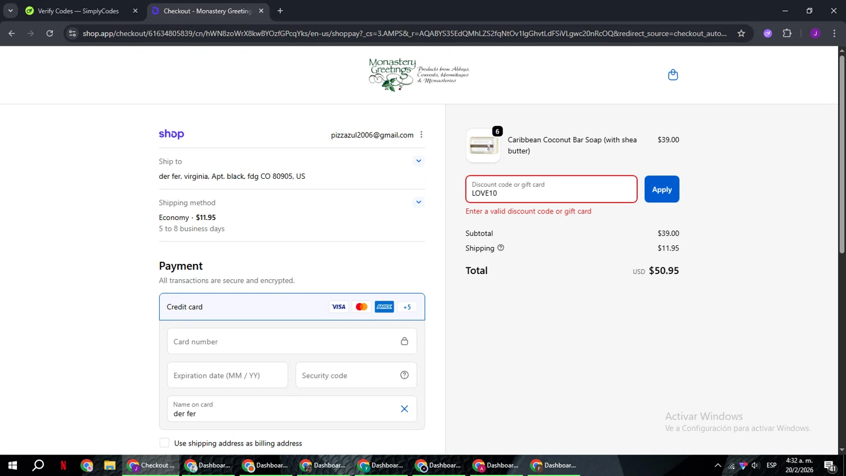Open the taskbar clock and date
Viewport: 846px width, 476px height.
coord(799,465)
